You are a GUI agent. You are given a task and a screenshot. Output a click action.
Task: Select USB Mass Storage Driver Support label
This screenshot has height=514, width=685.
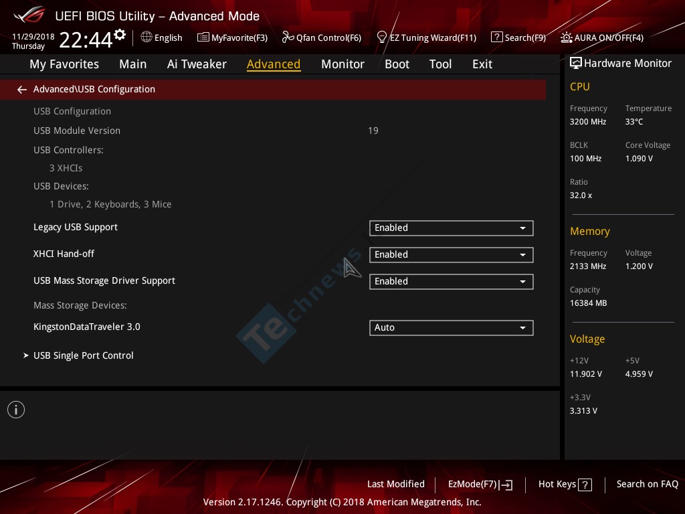pos(104,280)
